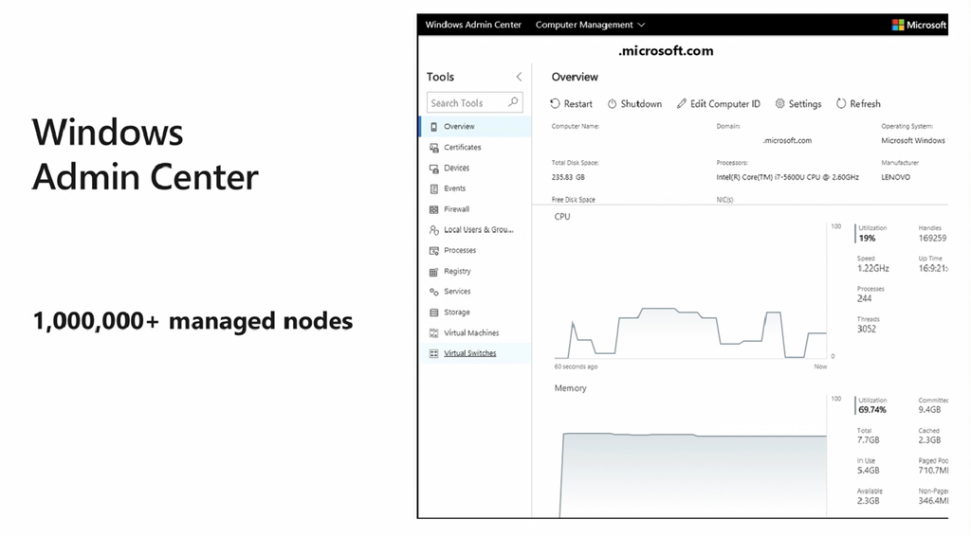Click the Certificates icon in Tools
Screen dimensions: 971x536
tap(433, 148)
